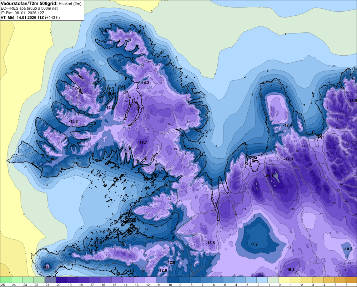Select the light green legend swatch at -25
This screenshot has width=357, height=287.
6,280
